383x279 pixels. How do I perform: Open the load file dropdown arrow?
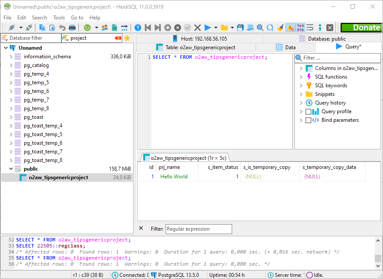tap(232, 28)
